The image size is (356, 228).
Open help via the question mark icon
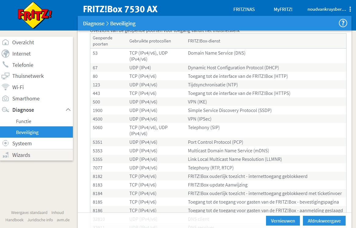click(343, 23)
